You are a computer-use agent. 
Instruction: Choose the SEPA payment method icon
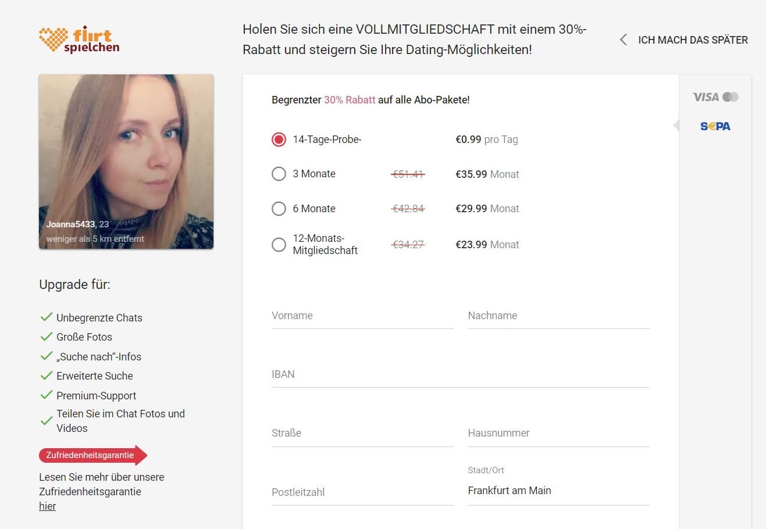pyautogui.click(x=715, y=126)
